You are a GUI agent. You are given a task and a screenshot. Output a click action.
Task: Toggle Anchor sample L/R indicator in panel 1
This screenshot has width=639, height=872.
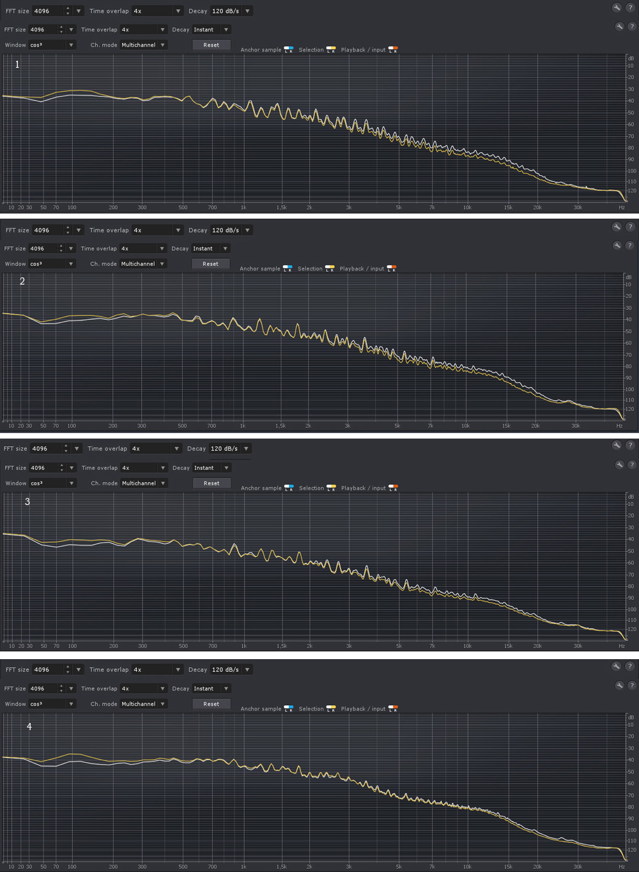point(289,49)
